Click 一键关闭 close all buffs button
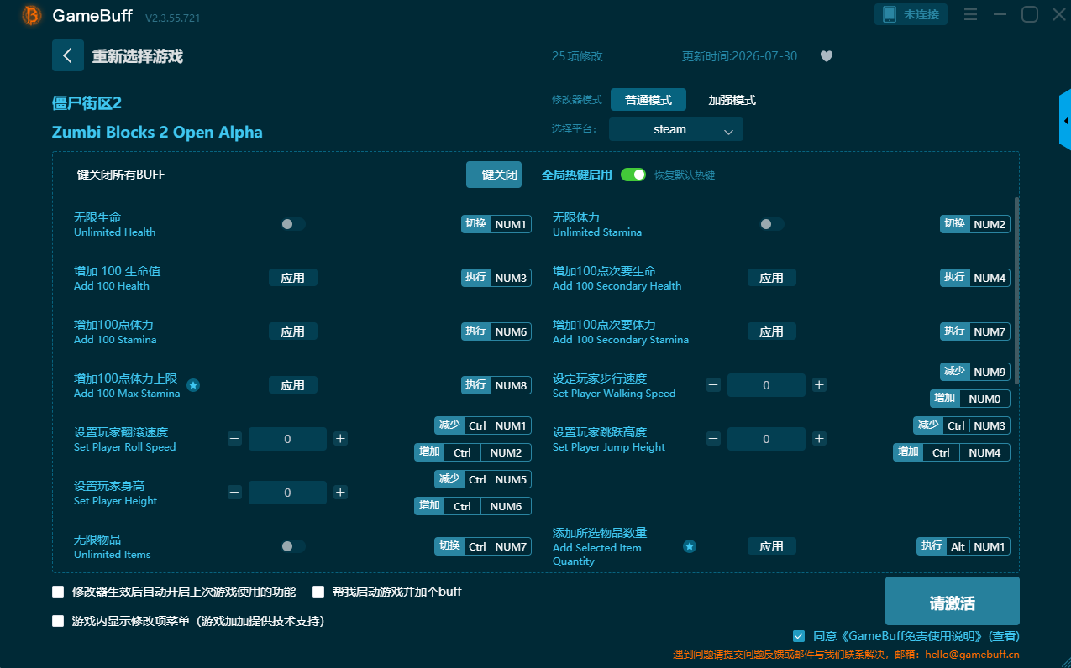The height and width of the screenshot is (668, 1071). click(494, 175)
